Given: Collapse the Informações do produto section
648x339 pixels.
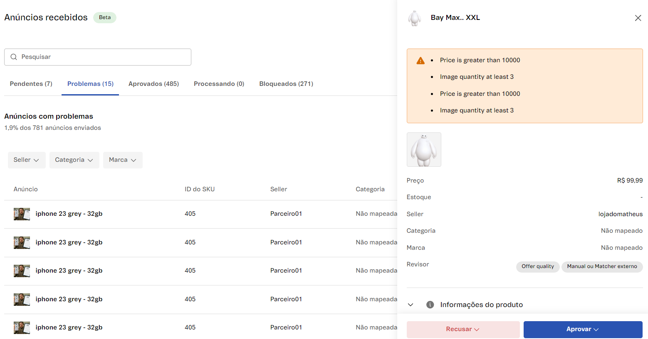Looking at the screenshot, I should pyautogui.click(x=411, y=304).
